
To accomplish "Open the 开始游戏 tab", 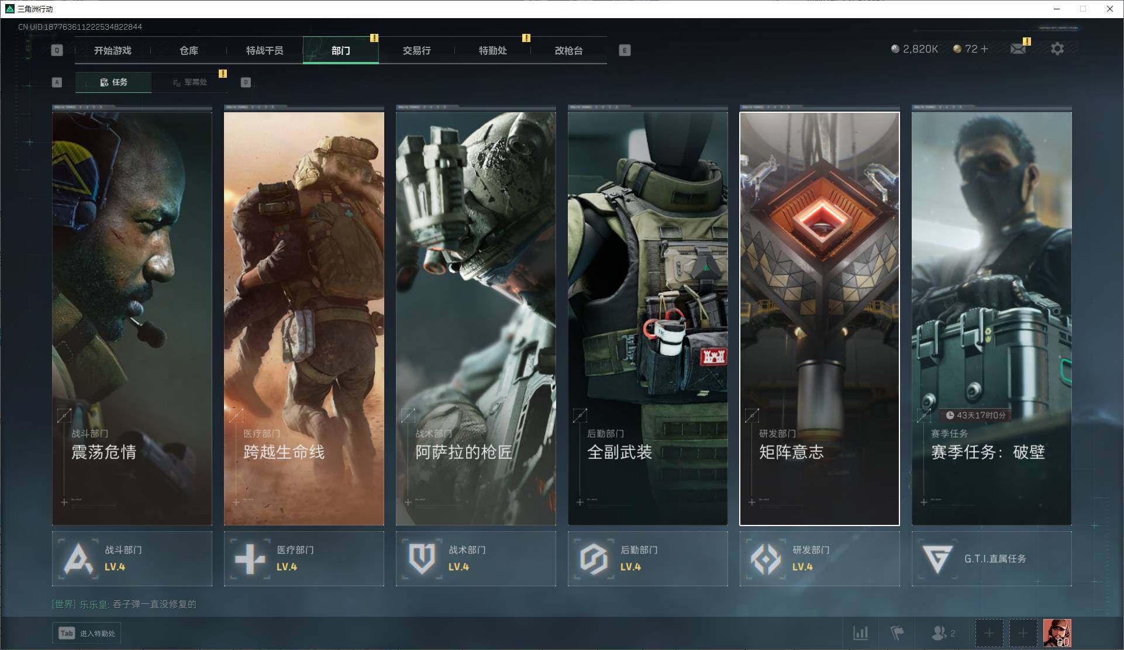I will 113,50.
